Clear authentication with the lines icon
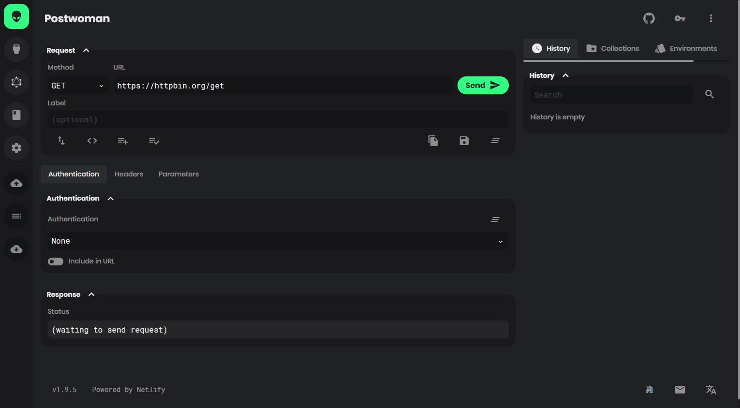This screenshot has width=740, height=408. click(495, 219)
